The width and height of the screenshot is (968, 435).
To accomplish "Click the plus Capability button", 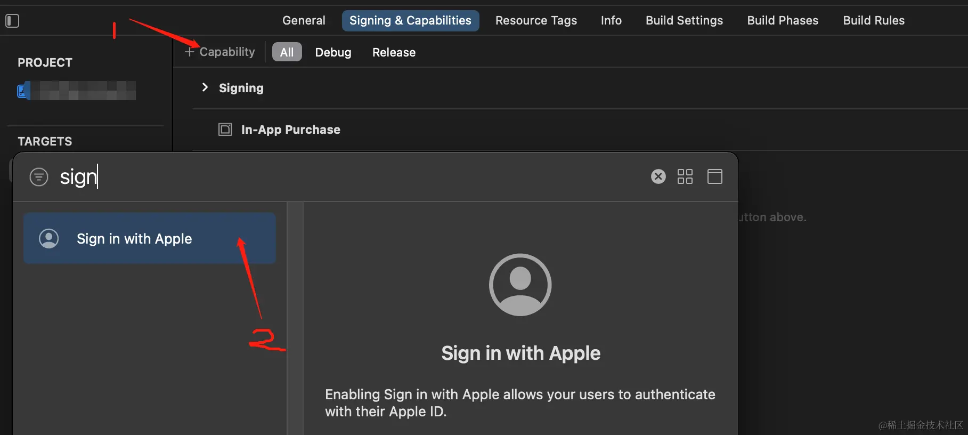I will (219, 52).
